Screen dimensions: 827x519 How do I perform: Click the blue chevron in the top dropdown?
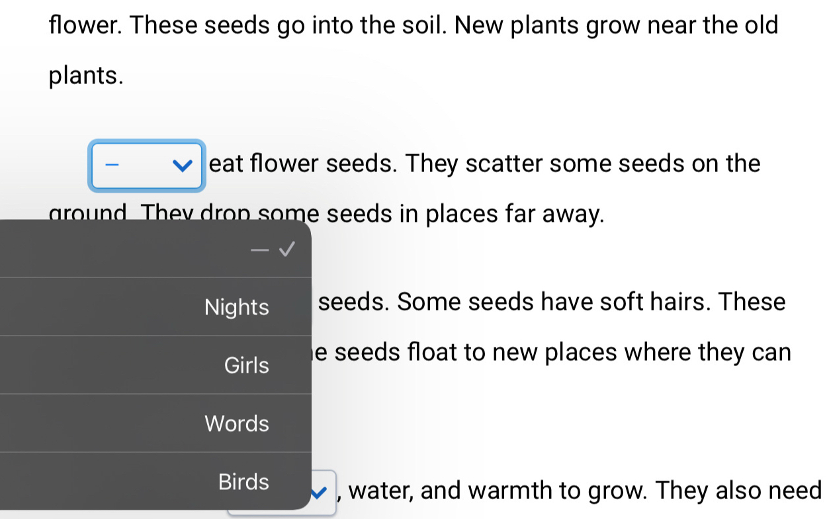click(x=179, y=165)
